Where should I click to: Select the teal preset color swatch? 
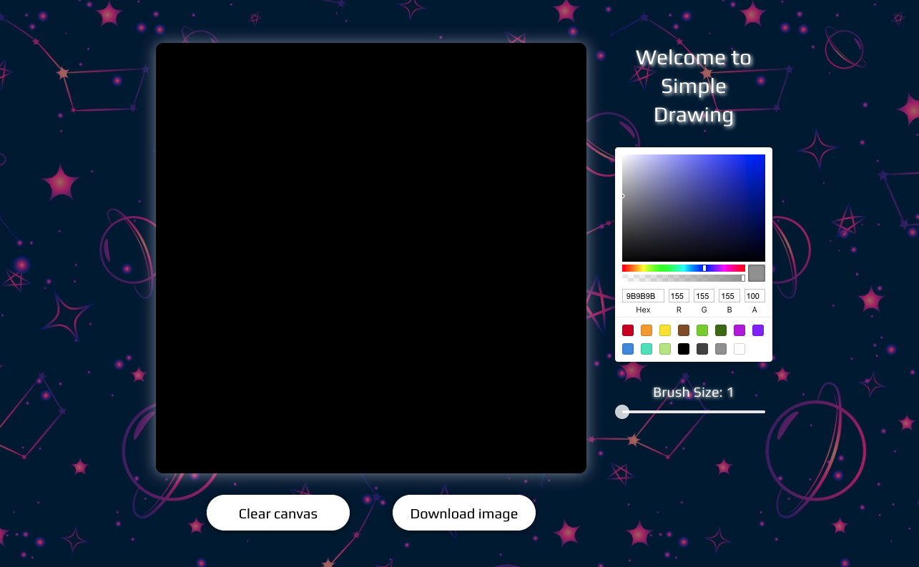[x=647, y=349]
